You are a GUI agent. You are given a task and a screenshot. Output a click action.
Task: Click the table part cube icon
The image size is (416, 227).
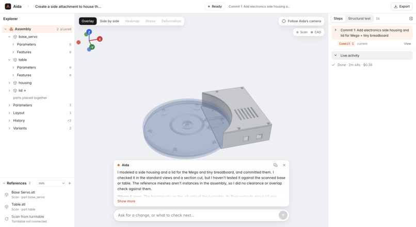tap(15, 60)
